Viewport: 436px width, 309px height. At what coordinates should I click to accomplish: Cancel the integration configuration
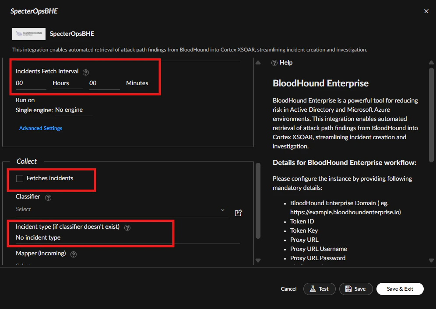coord(288,288)
